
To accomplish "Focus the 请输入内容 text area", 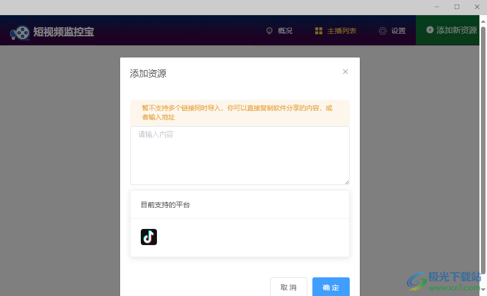I will click(x=240, y=155).
